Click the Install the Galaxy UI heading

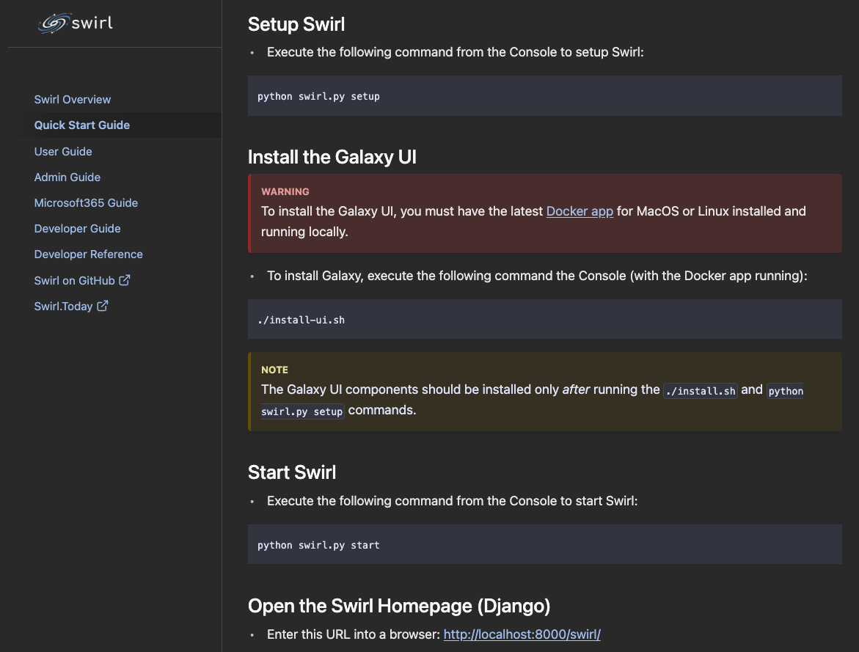[332, 157]
